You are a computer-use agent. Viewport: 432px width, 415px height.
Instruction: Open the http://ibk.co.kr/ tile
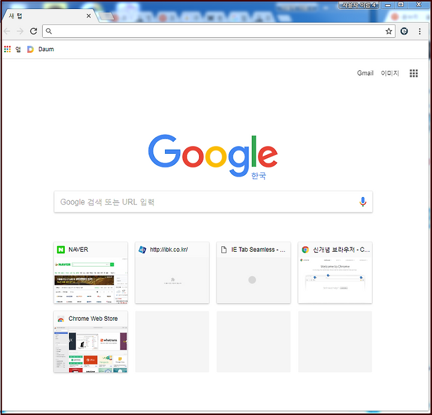coord(172,273)
